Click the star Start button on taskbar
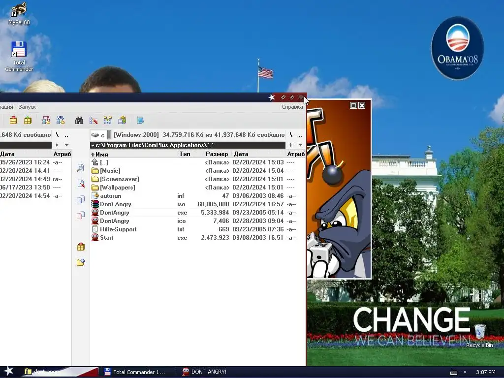Viewport: 504px width, 378px height. coord(9,371)
